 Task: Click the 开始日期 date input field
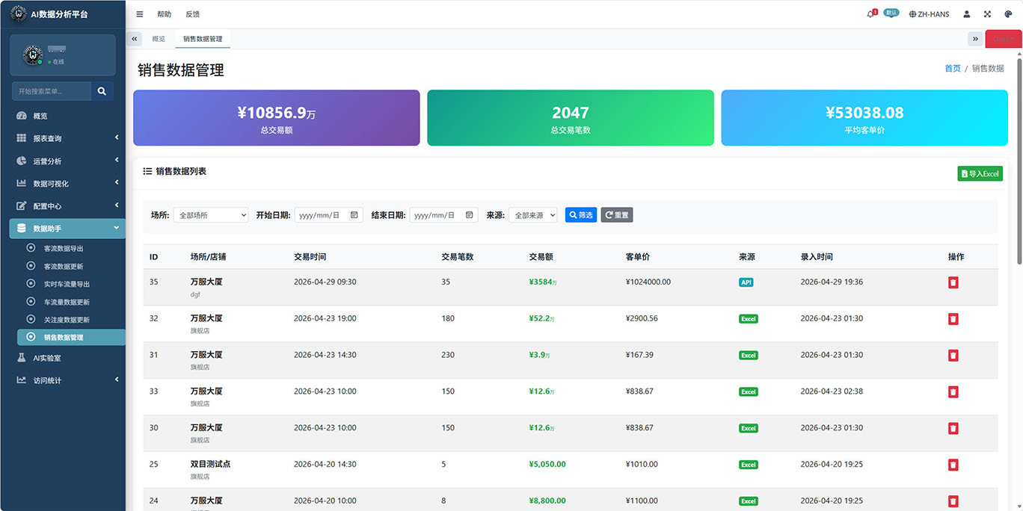coord(329,215)
